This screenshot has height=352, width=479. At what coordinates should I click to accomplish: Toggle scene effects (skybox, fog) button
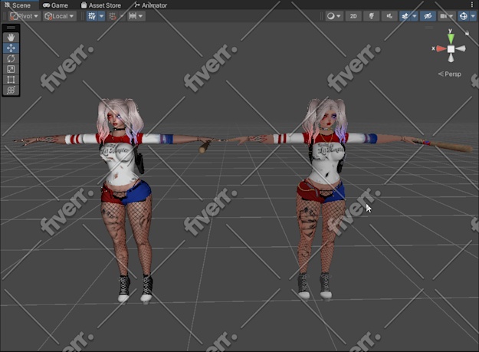coord(405,16)
